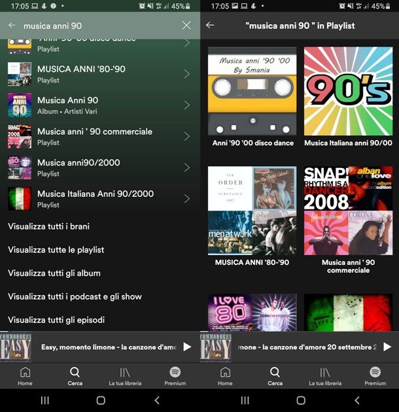Open Musica anni ' 90 commerciale grid cover
The width and height of the screenshot is (399, 412).
coord(348,211)
